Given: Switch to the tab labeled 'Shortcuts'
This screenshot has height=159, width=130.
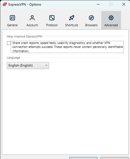Looking at the screenshot, I should pos(72,25).
